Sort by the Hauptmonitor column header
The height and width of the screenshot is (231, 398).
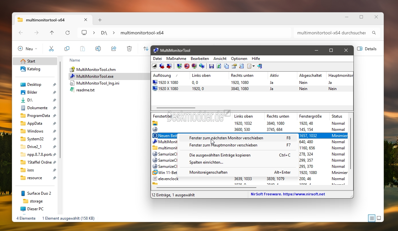(340, 75)
